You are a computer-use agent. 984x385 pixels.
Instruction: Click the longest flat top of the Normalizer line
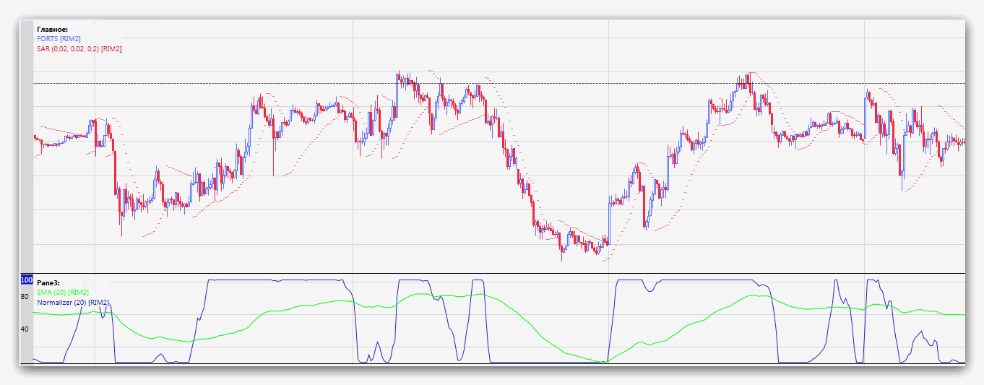(275, 280)
